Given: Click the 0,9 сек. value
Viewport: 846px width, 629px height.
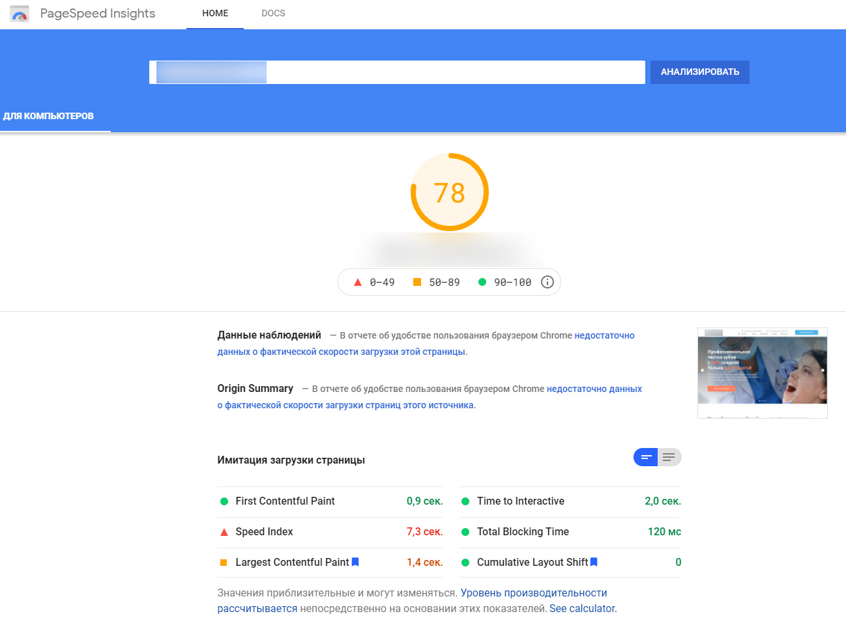Looking at the screenshot, I should click(425, 501).
